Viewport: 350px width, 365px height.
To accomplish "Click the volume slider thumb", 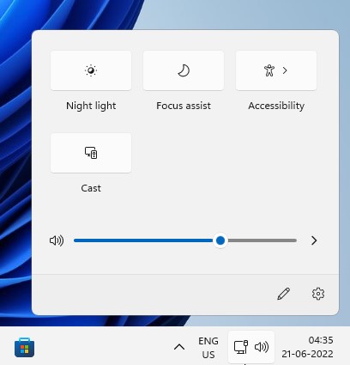I will (x=220, y=240).
